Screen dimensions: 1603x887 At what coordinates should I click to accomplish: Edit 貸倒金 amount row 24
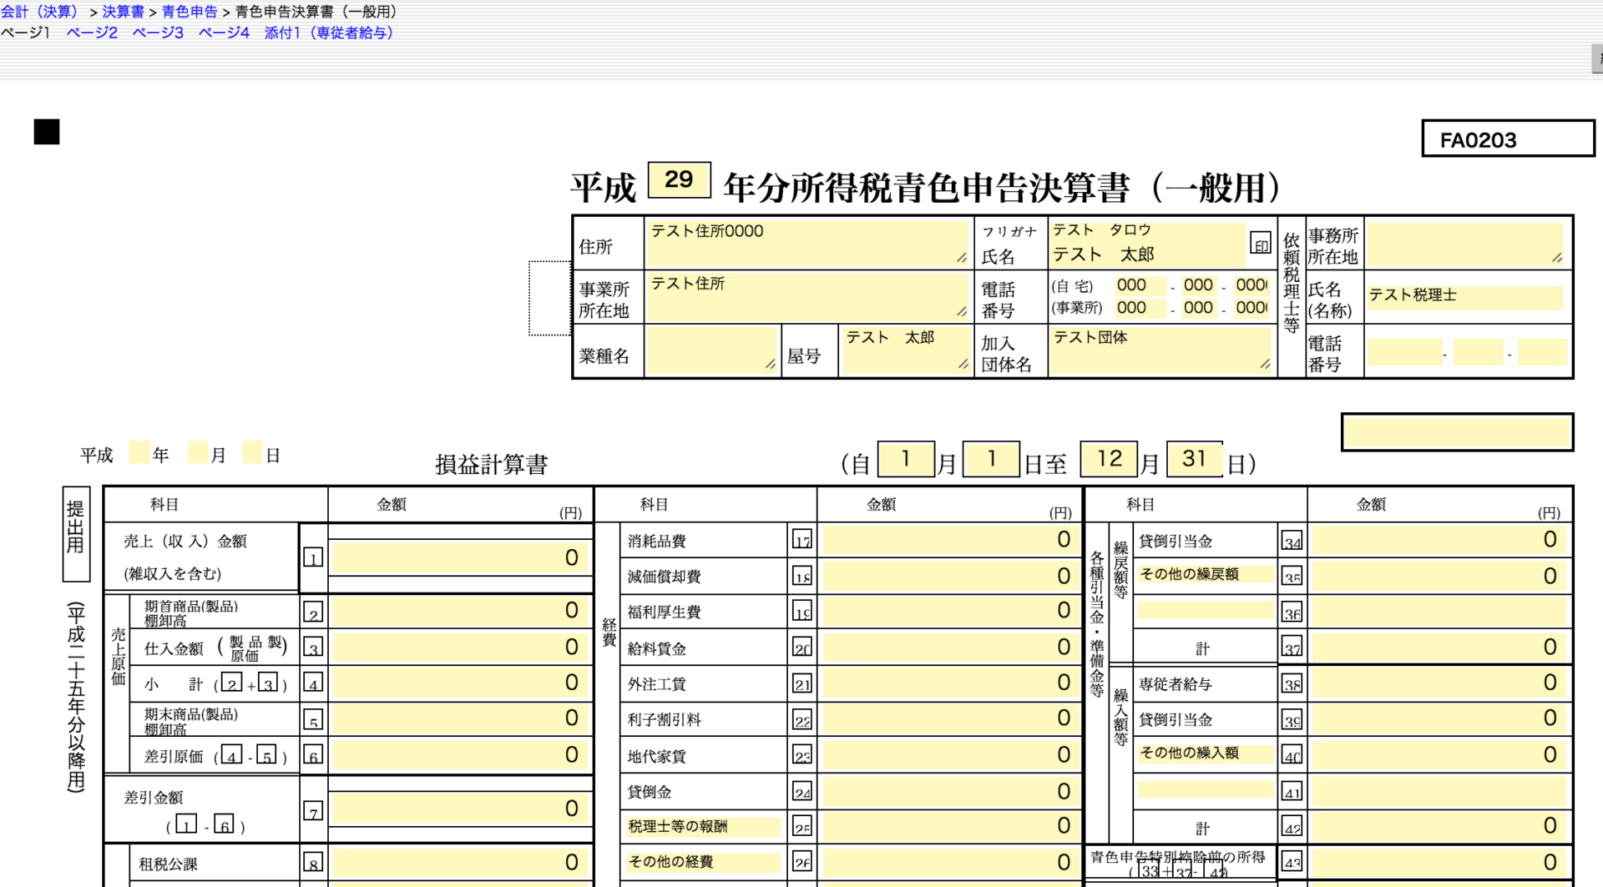click(x=950, y=791)
